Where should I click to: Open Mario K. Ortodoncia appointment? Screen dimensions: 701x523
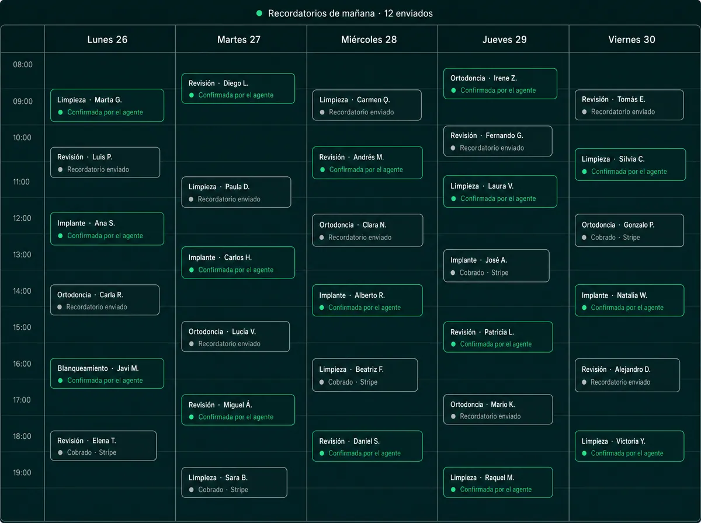pos(498,410)
